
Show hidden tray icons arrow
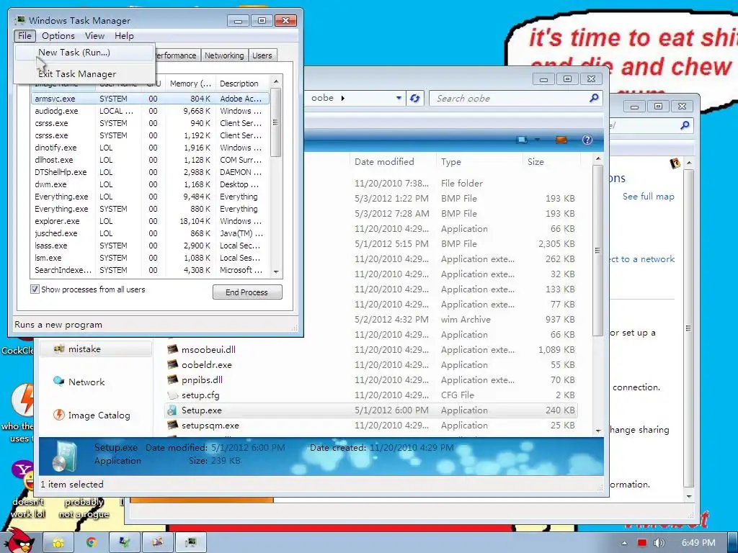tap(624, 543)
